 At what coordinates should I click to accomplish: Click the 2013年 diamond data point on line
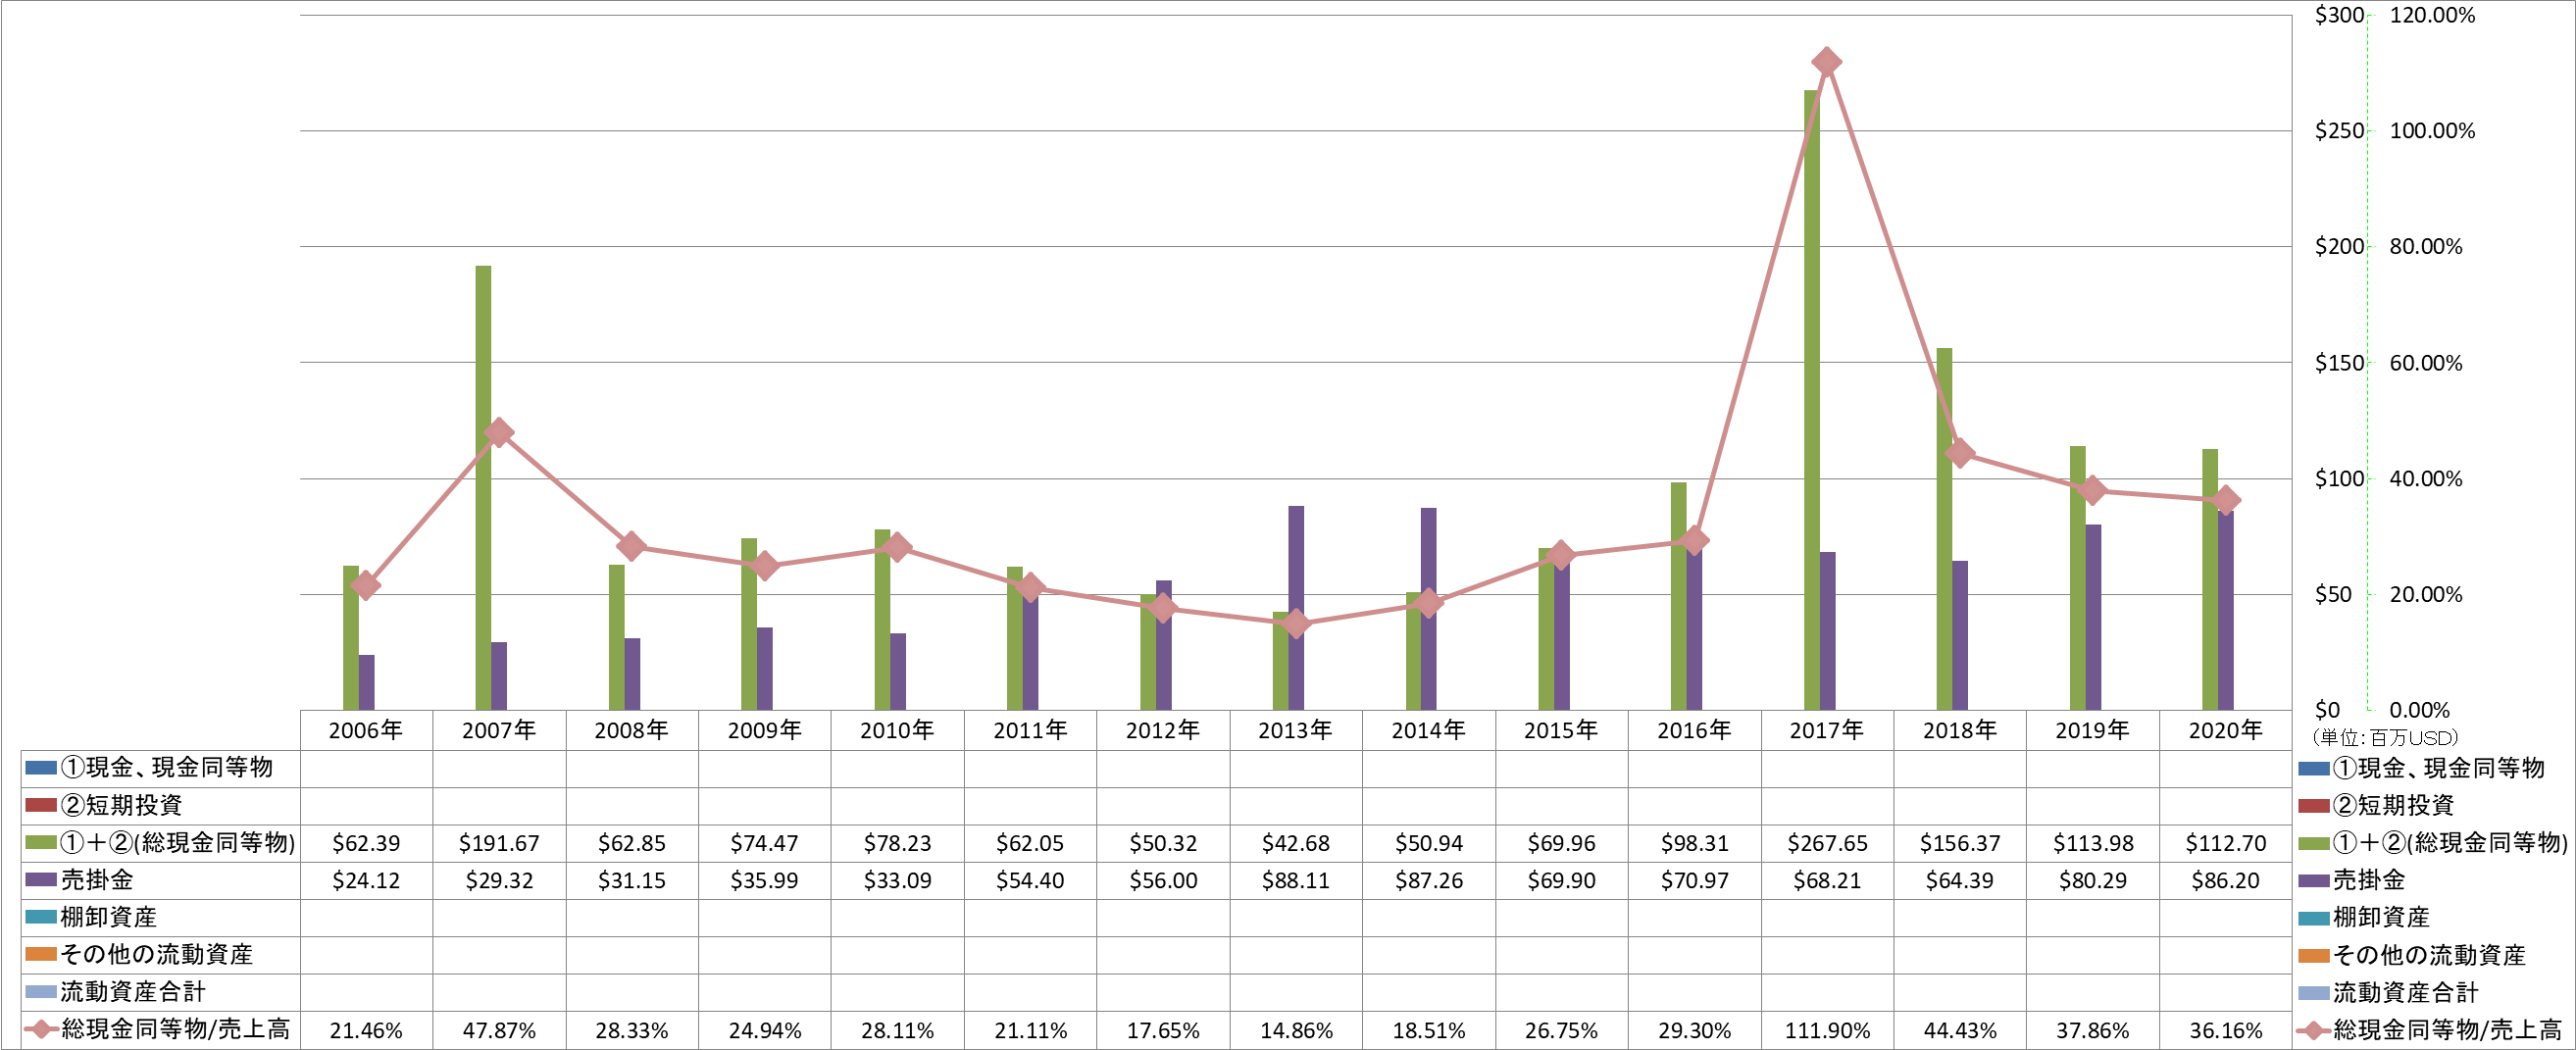[1295, 624]
